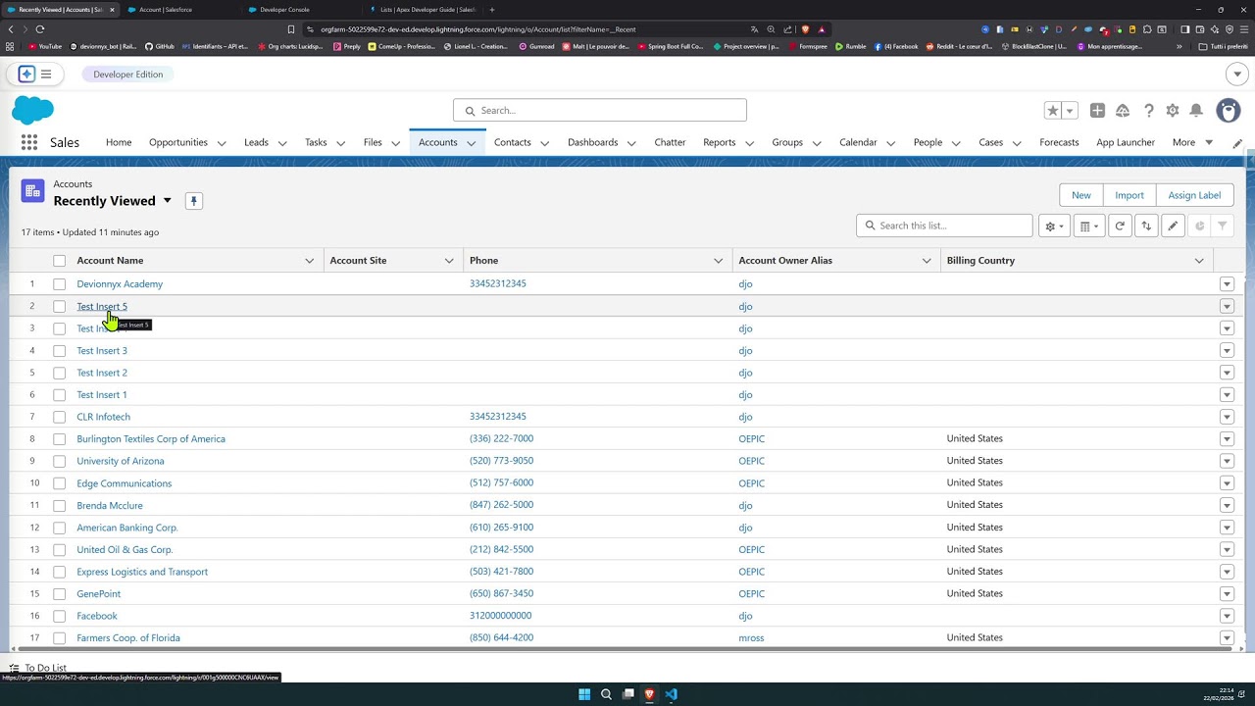Check the University of Arizona row checkbox
Screen dimensions: 1255x706
point(59,461)
